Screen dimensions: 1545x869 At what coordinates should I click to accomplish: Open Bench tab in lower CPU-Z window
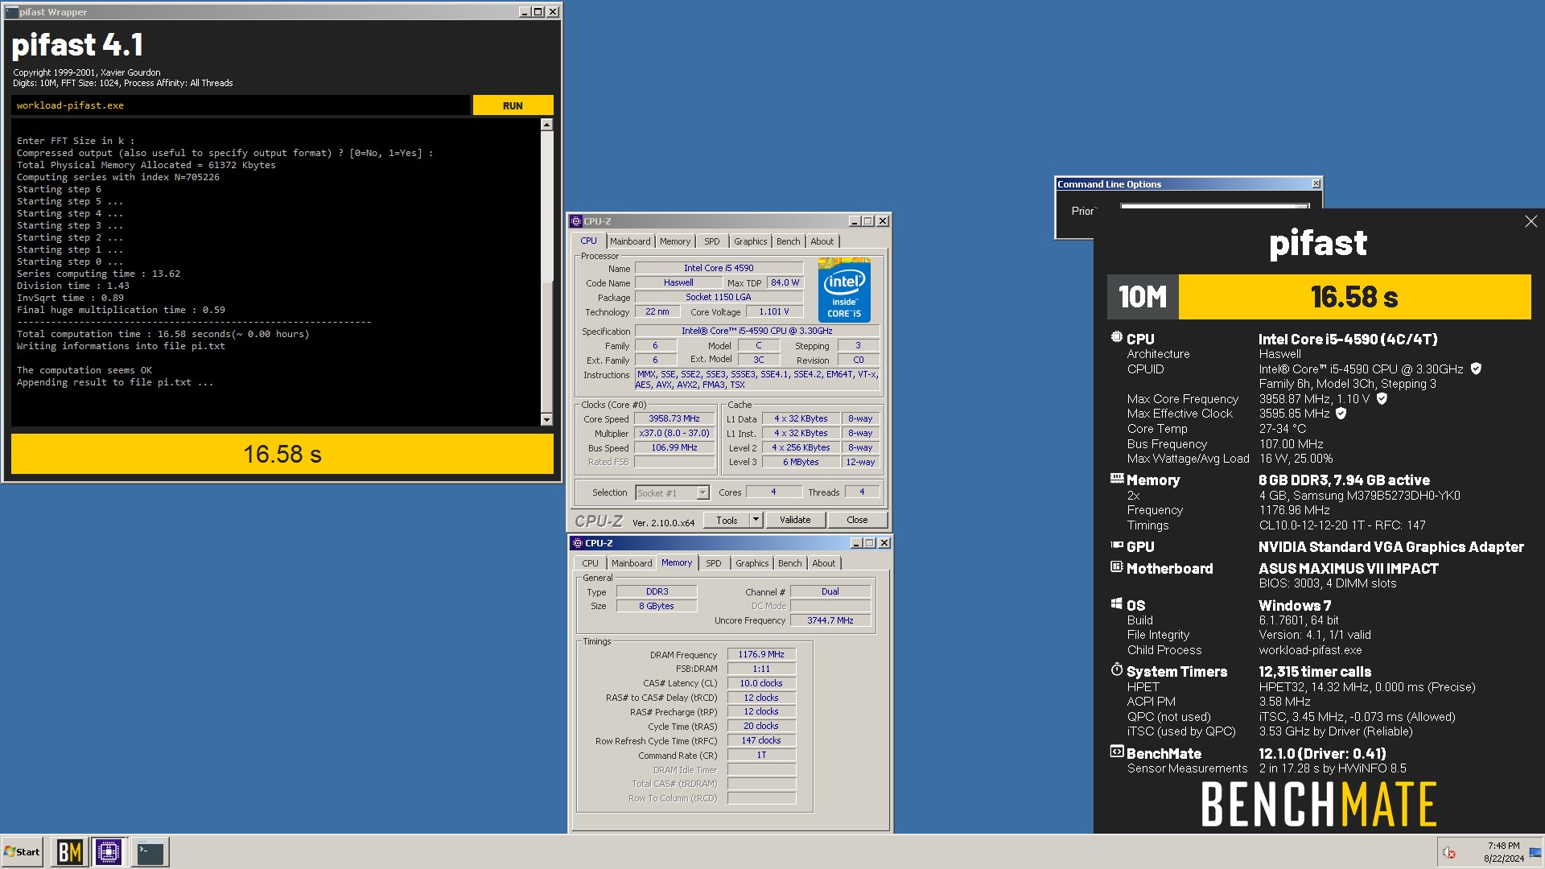click(790, 563)
